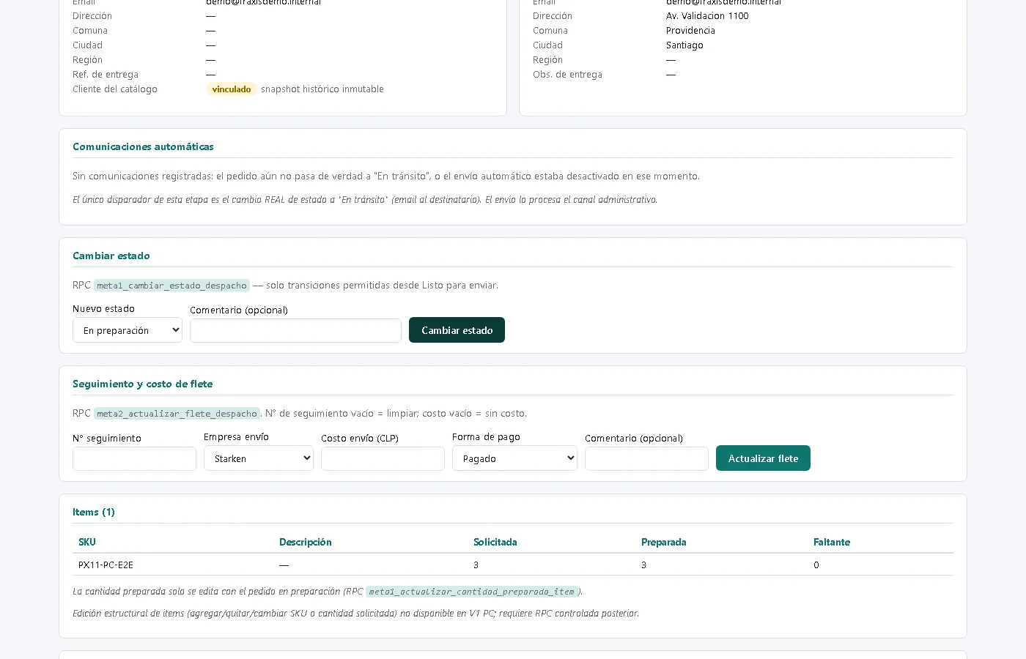1026x659 pixels.
Task: Click the snapshot histórico inmutable text
Action: click(322, 89)
